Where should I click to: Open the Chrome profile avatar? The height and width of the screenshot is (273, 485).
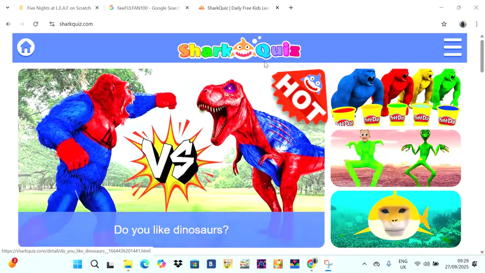[x=463, y=24]
